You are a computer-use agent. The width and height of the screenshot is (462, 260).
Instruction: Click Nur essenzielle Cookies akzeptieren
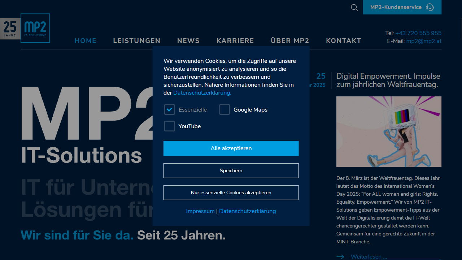pyautogui.click(x=231, y=192)
